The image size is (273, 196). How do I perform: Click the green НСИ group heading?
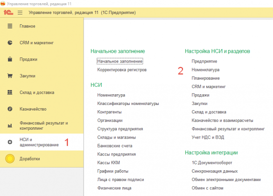96,85
